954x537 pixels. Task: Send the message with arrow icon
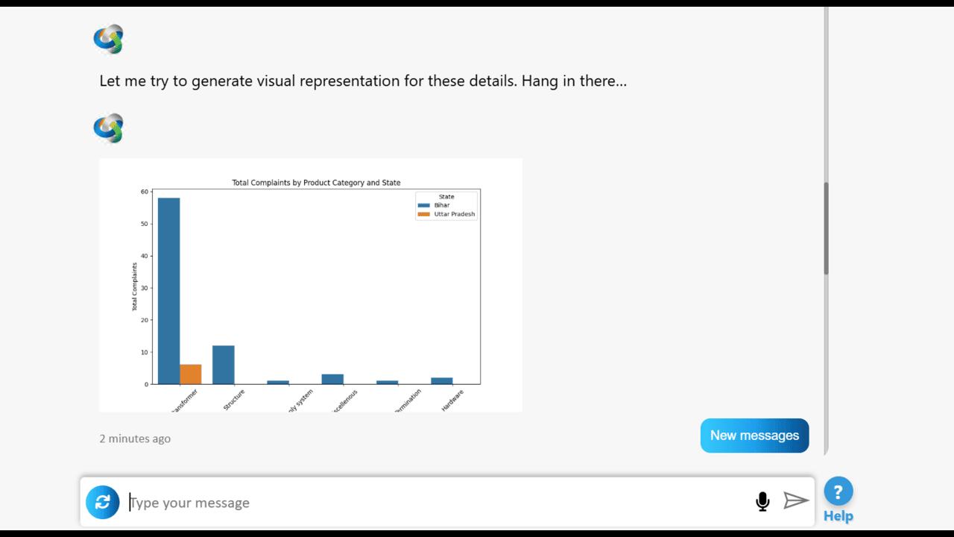click(x=796, y=500)
